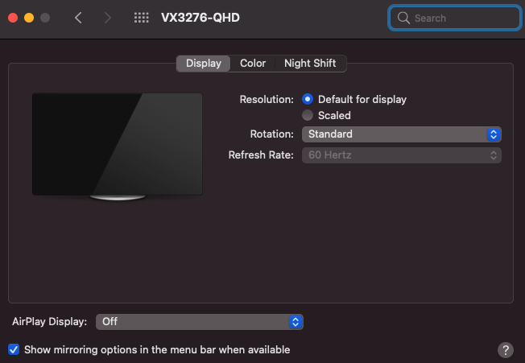Screen dimensions: 525x363
Task: Uncheck Show mirroring options in menu bar
Action: coord(14,349)
